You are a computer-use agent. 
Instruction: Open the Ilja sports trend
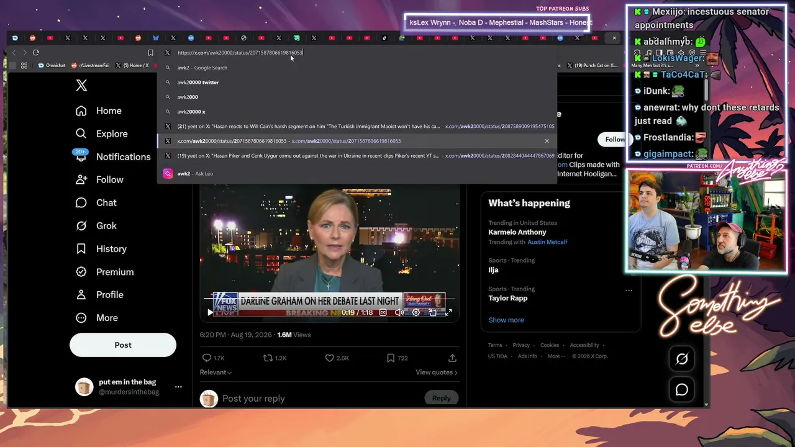point(493,270)
